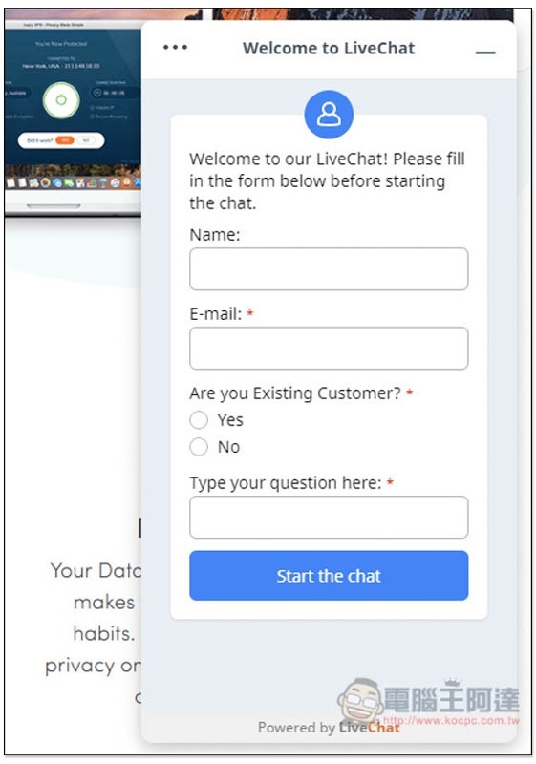Click the green VPN power button
The height and width of the screenshot is (764, 536).
click(x=61, y=100)
